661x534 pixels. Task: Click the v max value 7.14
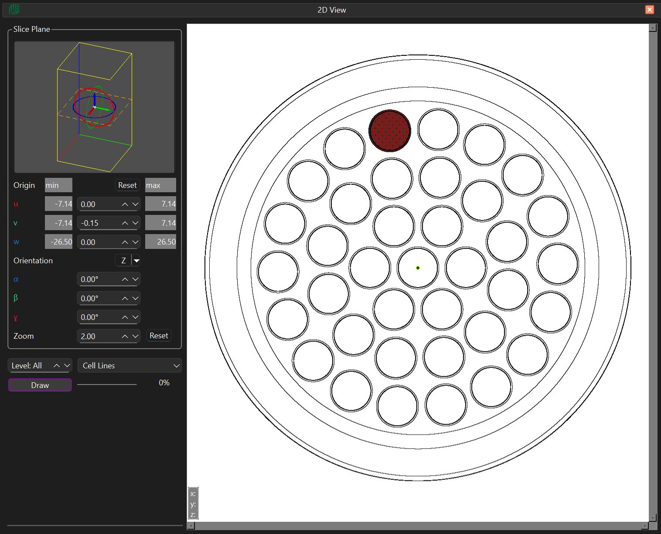[x=160, y=223]
